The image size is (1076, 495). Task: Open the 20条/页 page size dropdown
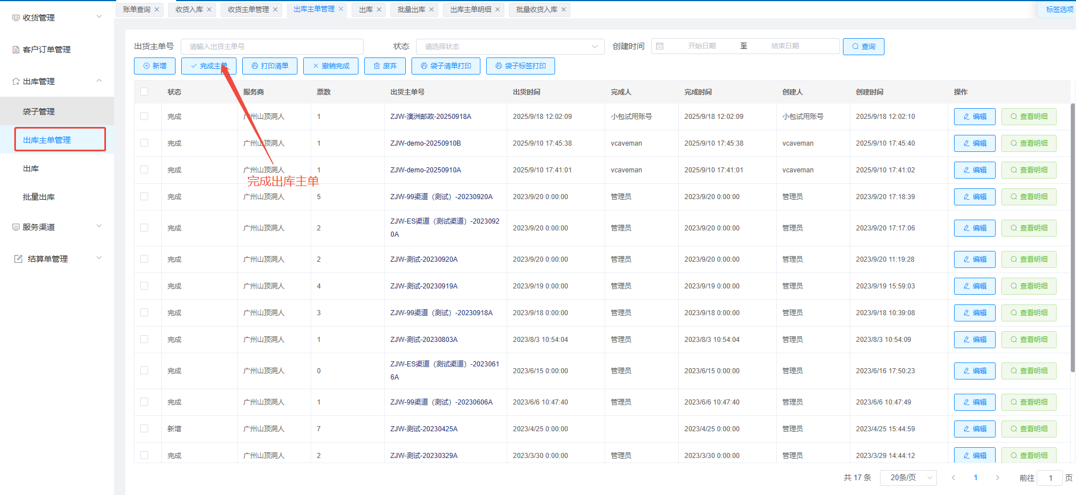(908, 478)
